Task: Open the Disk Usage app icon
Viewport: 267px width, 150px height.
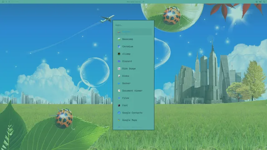Action: click(119, 68)
